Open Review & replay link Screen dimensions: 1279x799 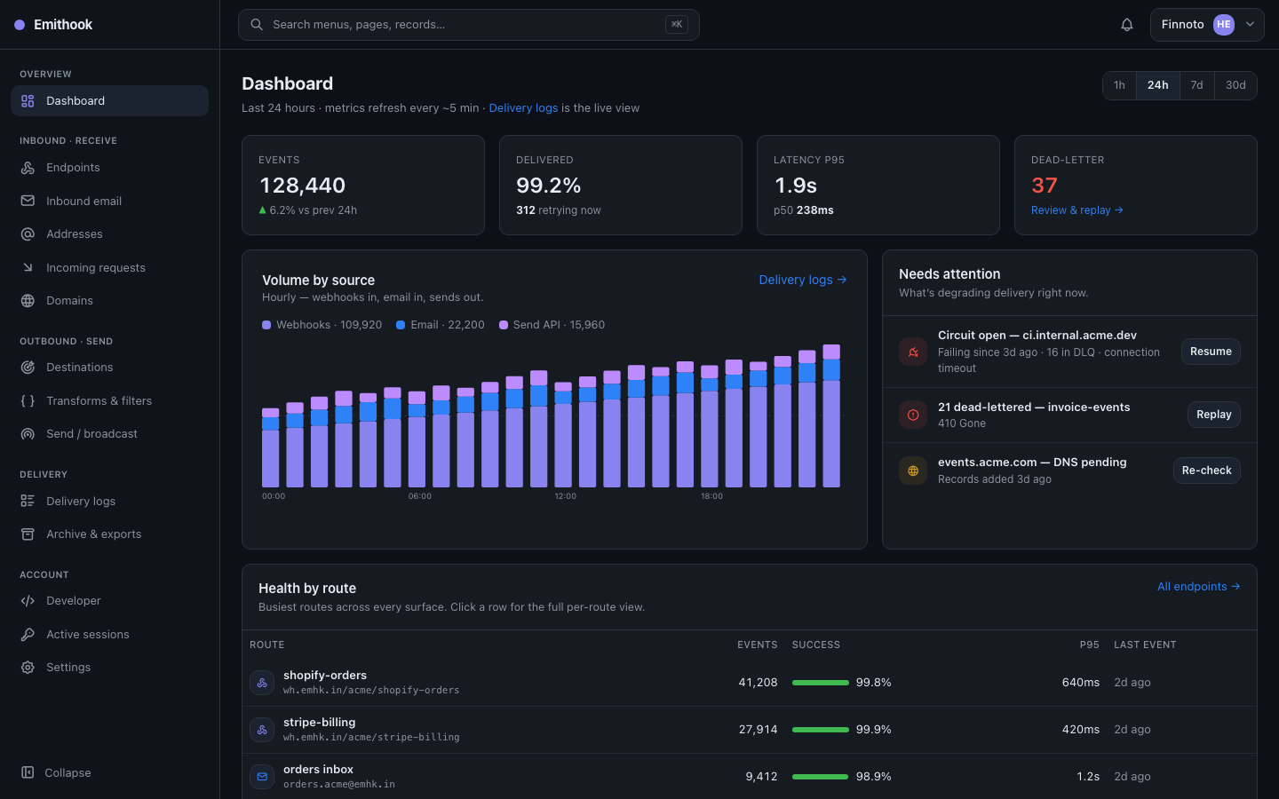tap(1076, 210)
